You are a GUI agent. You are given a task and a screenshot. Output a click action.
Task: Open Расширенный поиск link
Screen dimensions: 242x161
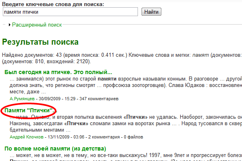[37, 25]
